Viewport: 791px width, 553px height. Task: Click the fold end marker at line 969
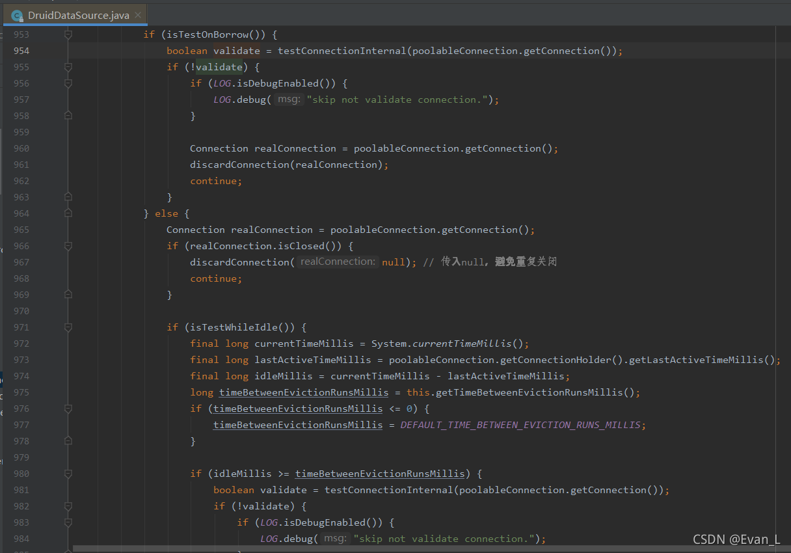pyautogui.click(x=68, y=295)
